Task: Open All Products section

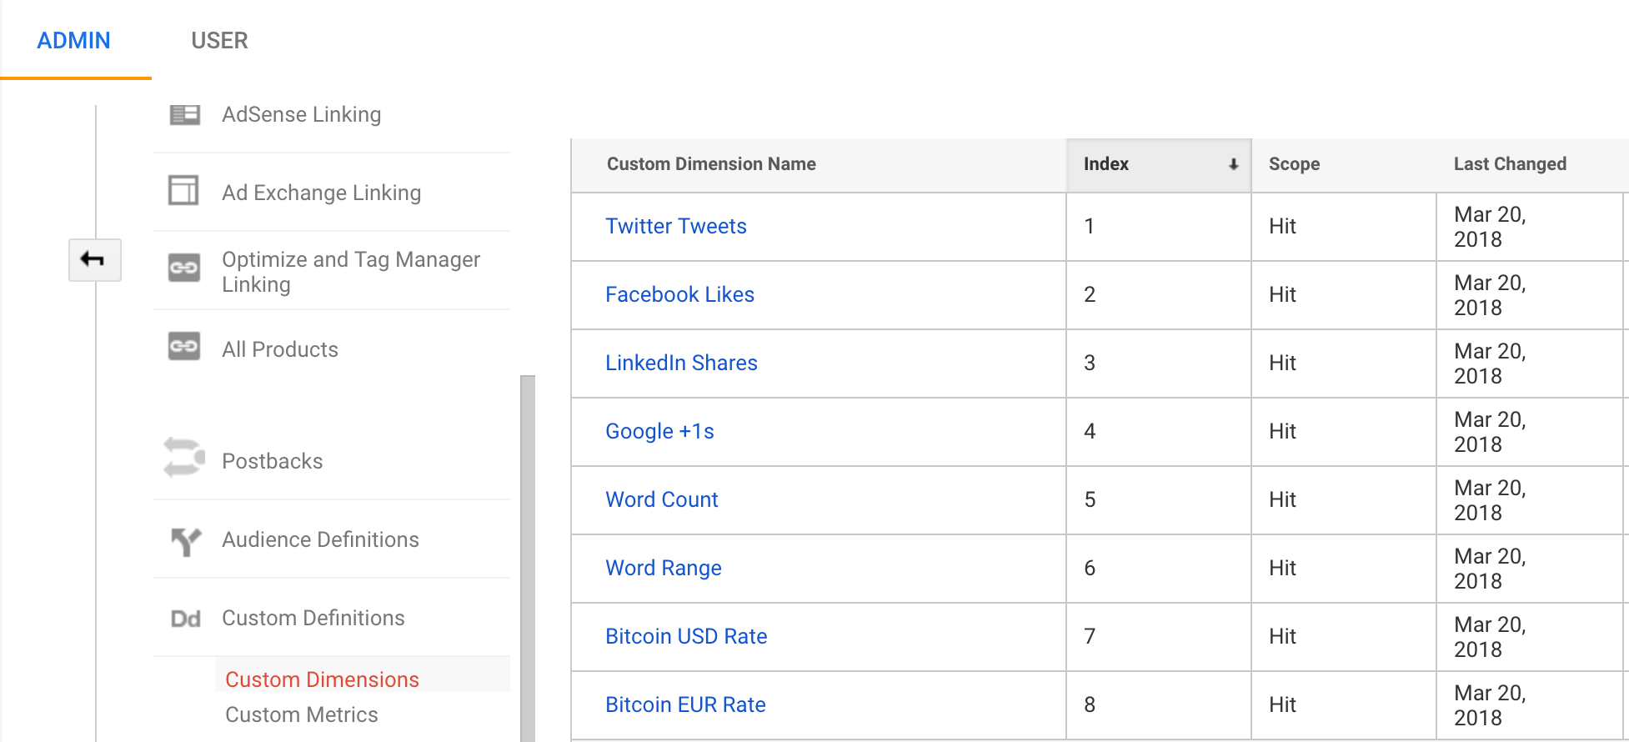Action: click(x=280, y=349)
